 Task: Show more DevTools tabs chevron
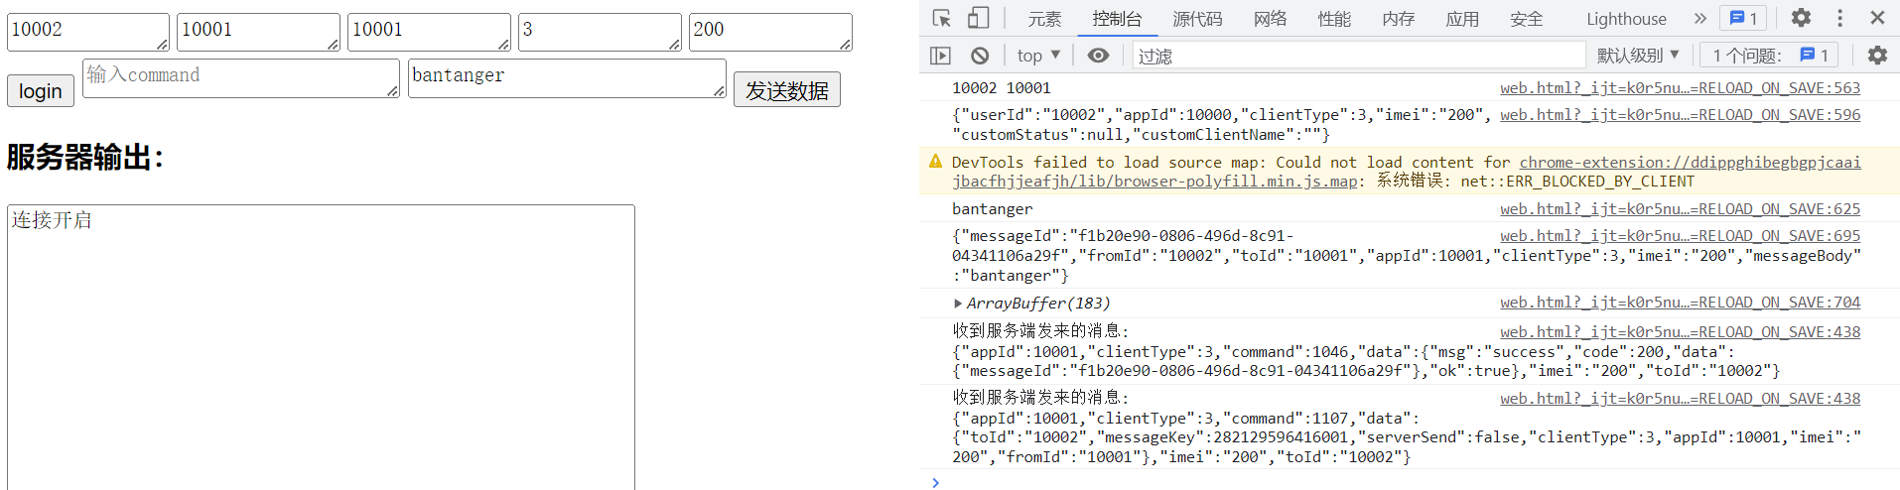click(x=1700, y=18)
